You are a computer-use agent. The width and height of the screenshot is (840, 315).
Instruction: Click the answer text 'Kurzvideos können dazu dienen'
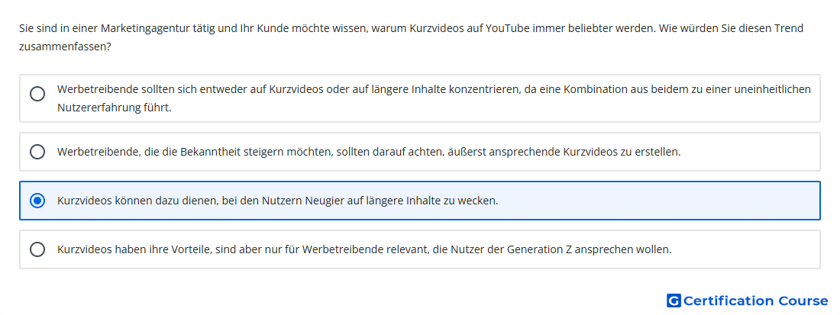pyautogui.click(x=277, y=201)
